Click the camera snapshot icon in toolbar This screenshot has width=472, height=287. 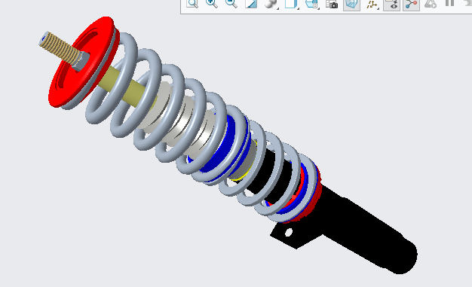[332, 5]
